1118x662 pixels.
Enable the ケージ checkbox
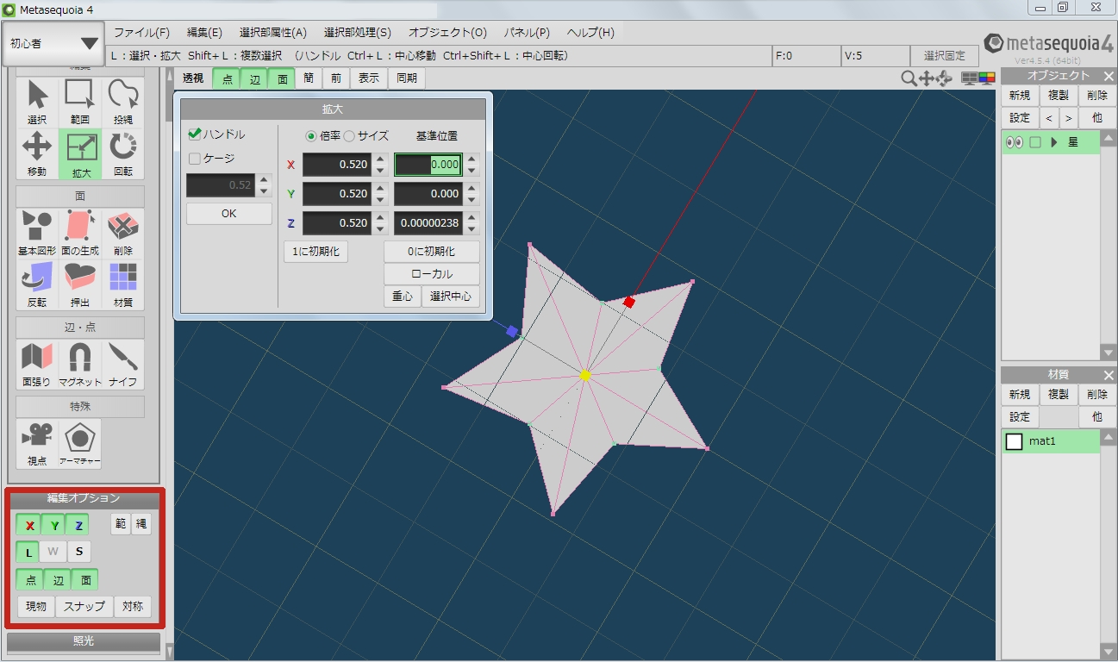(195, 159)
